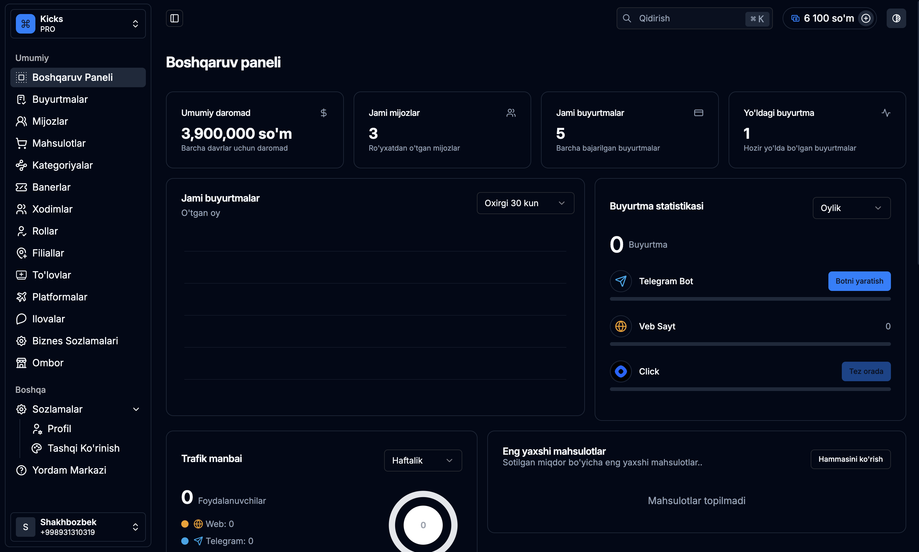Viewport: 919px width, 552px height.
Task: Click the plus icon next to balance
Action: [866, 18]
